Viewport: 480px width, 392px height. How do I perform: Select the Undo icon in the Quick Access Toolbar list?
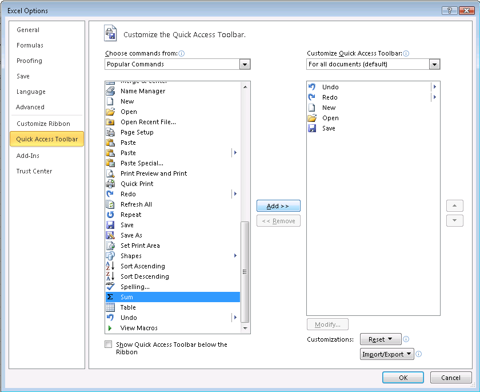coord(312,87)
